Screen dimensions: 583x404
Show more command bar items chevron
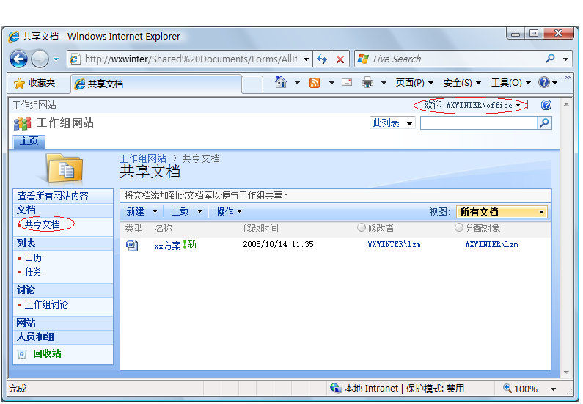tap(568, 77)
